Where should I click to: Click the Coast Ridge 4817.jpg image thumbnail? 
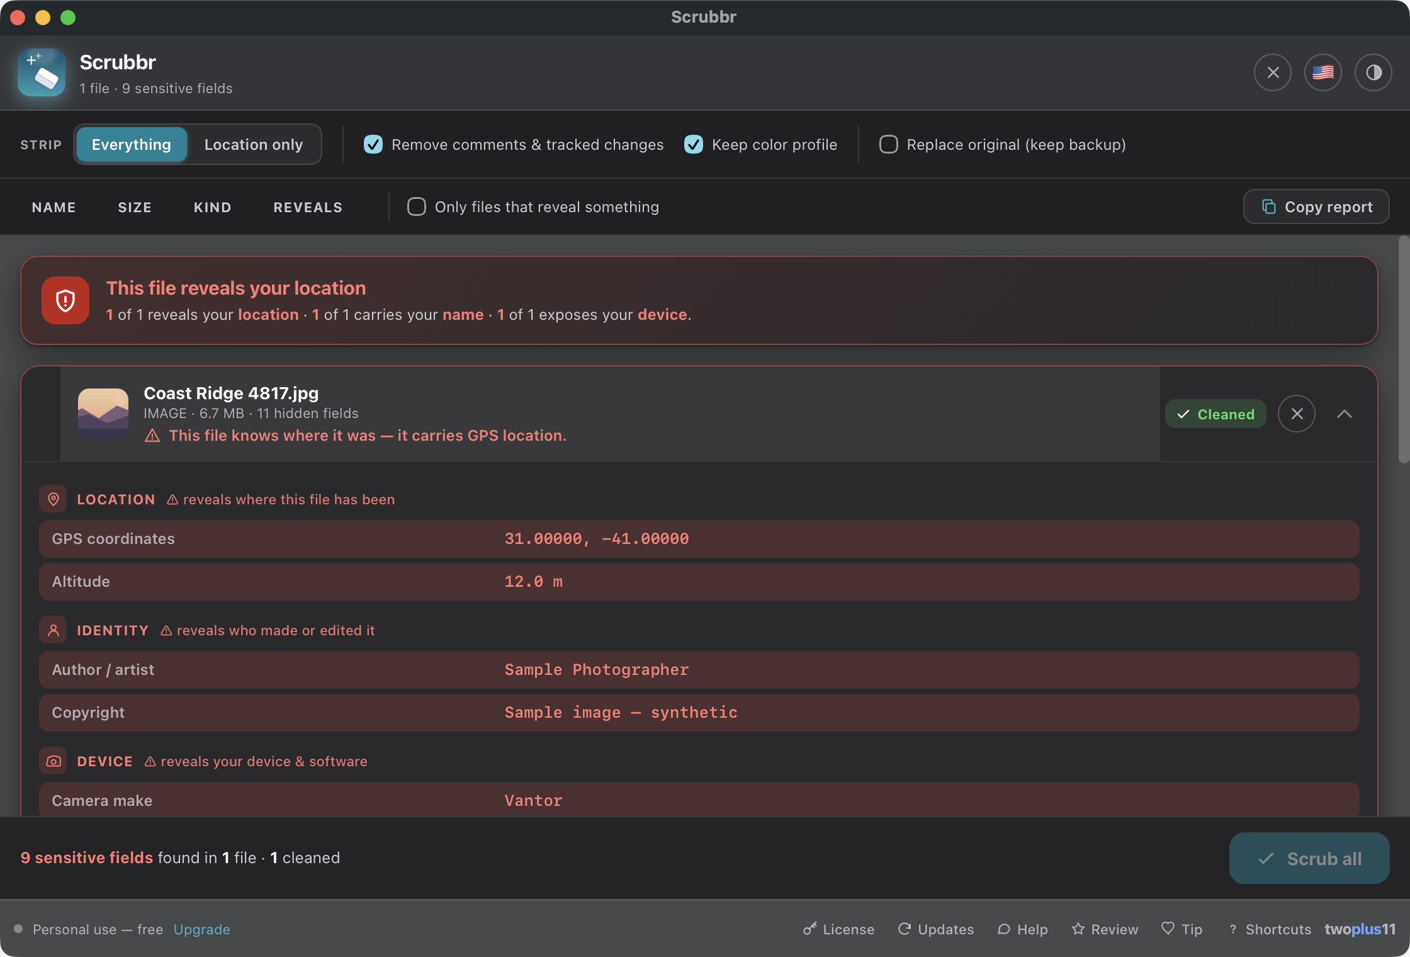pyautogui.click(x=103, y=414)
